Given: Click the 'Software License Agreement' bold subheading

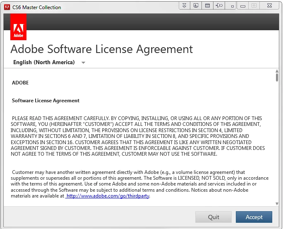Looking at the screenshot, I should (46, 101).
